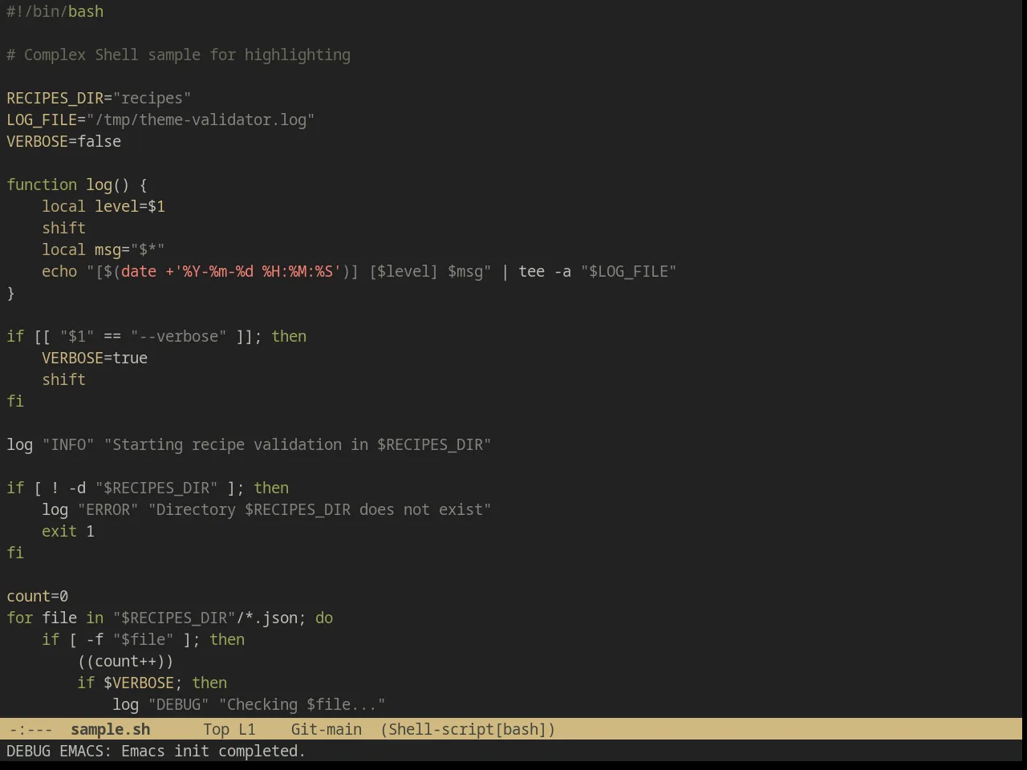This screenshot has width=1027, height=770.
Task: Click L1 line number in mode line
Action: (x=246, y=729)
